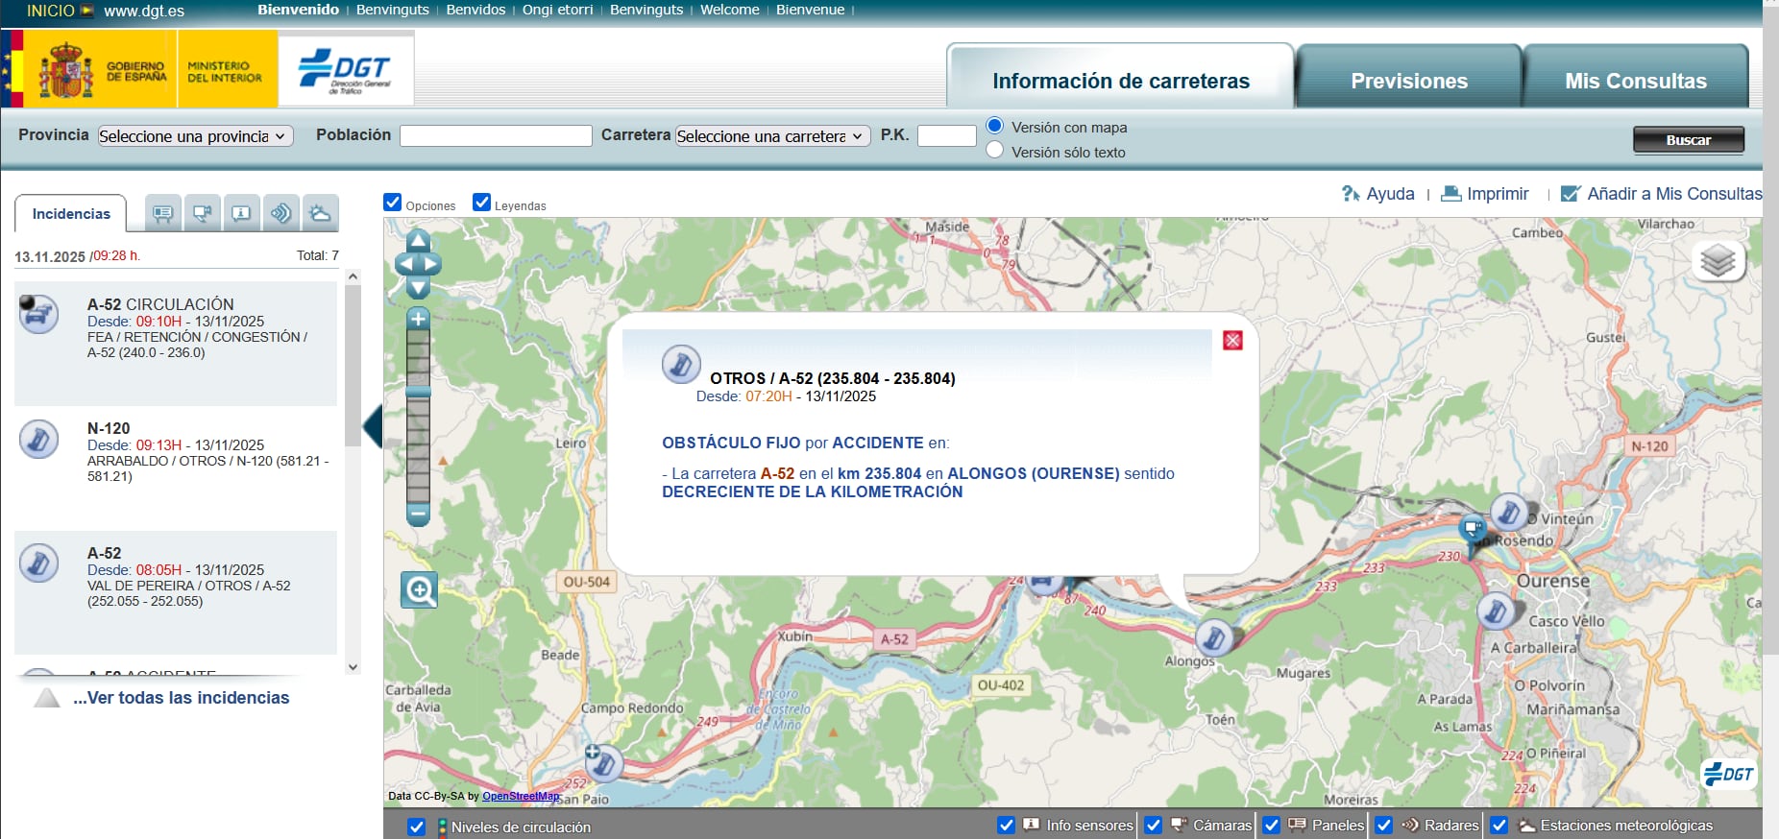Open the Info sensores tab icon
The image size is (1779, 839).
241,213
